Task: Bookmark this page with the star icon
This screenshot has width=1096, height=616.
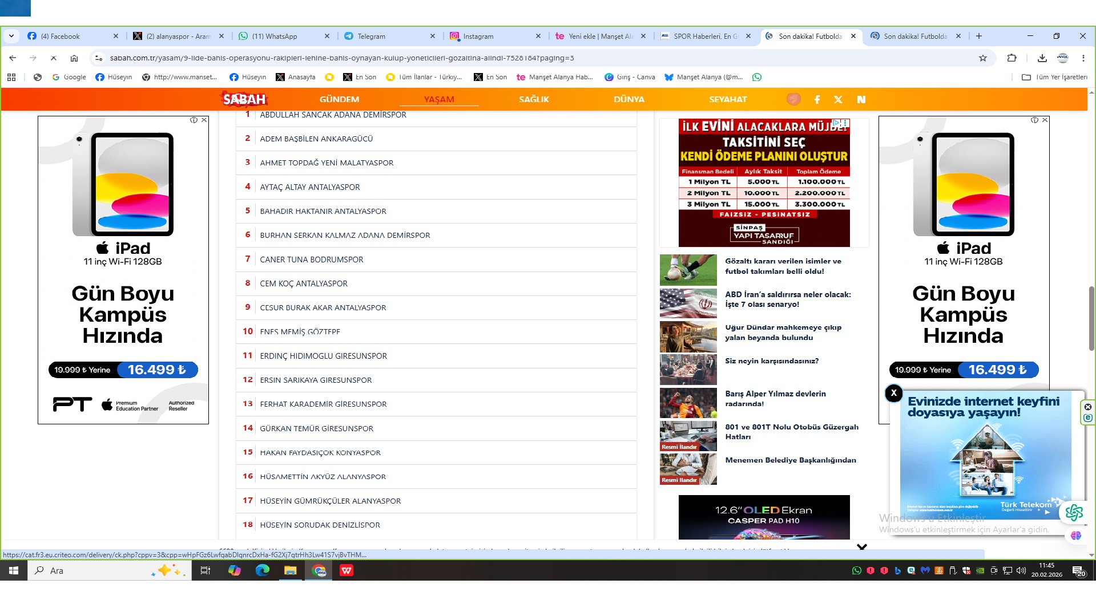Action: [x=982, y=58]
